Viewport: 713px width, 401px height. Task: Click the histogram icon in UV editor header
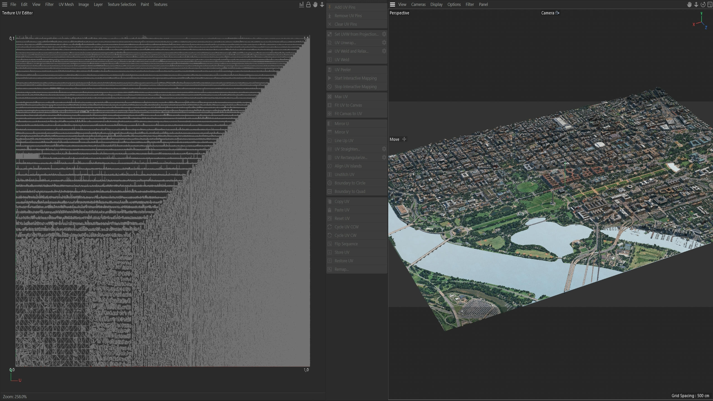tap(301, 4)
